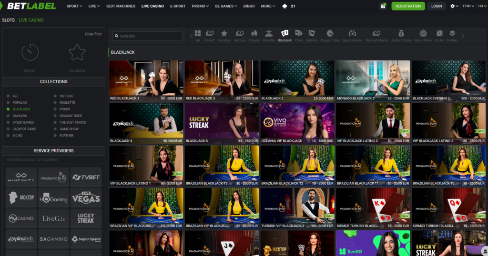488x256 pixels.
Task: Open the E-Sport menu item
Action: click(177, 6)
